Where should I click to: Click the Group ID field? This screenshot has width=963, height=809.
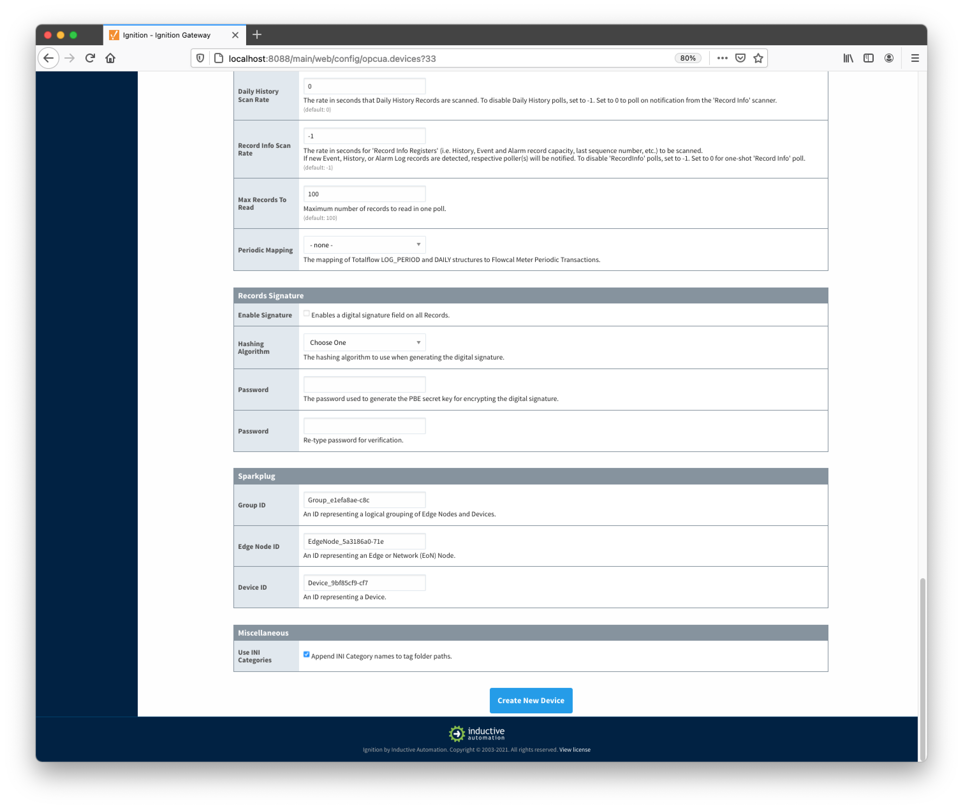point(364,500)
